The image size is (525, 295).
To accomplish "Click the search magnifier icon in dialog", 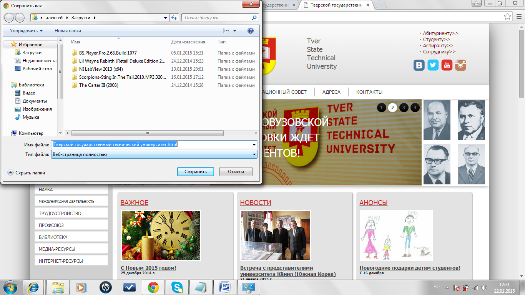I will 254,18.
